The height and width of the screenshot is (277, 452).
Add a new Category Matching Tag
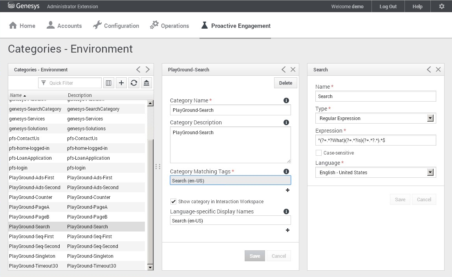point(287,190)
